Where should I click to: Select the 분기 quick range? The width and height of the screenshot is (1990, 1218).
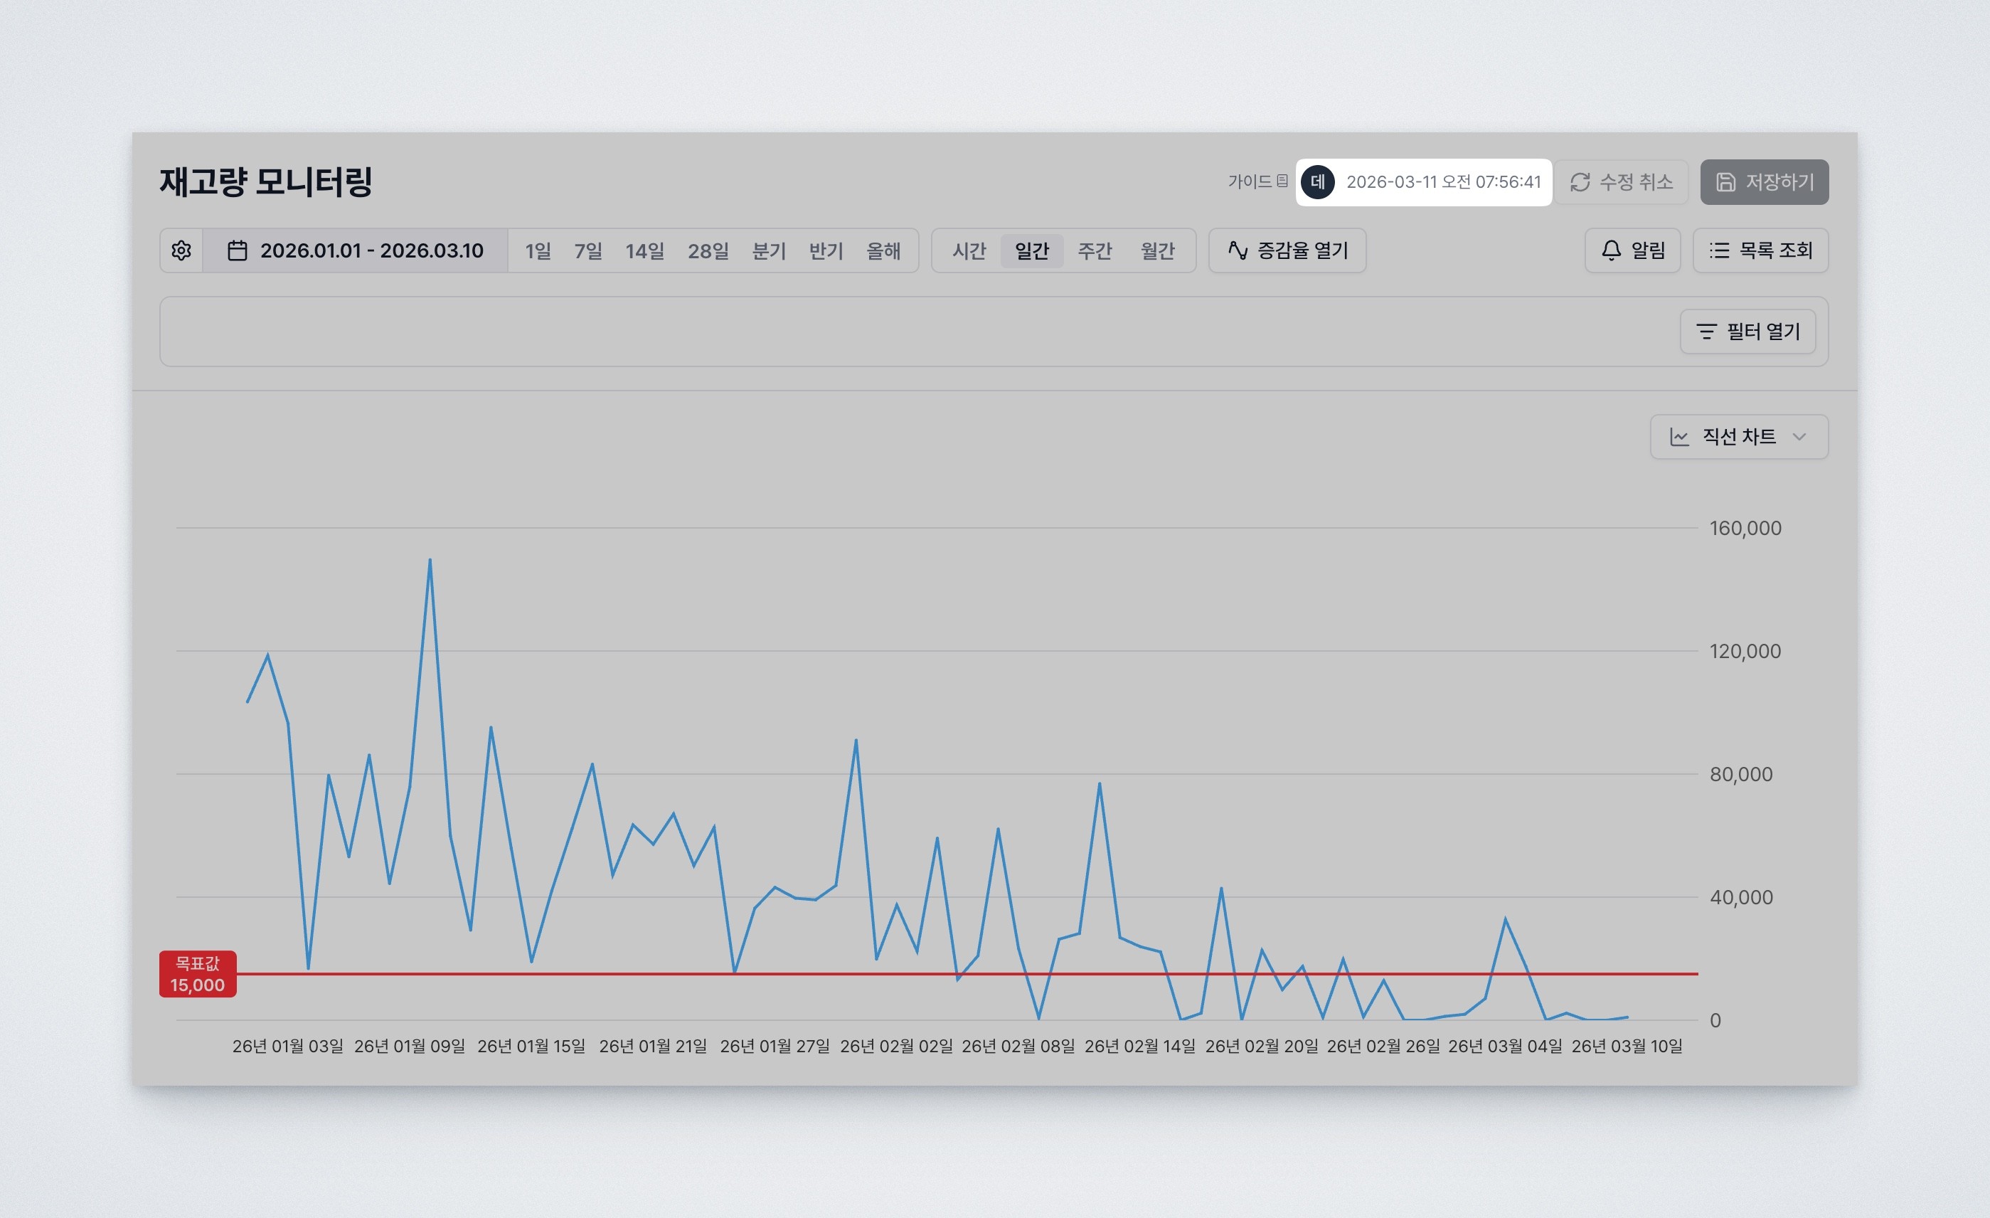(768, 250)
